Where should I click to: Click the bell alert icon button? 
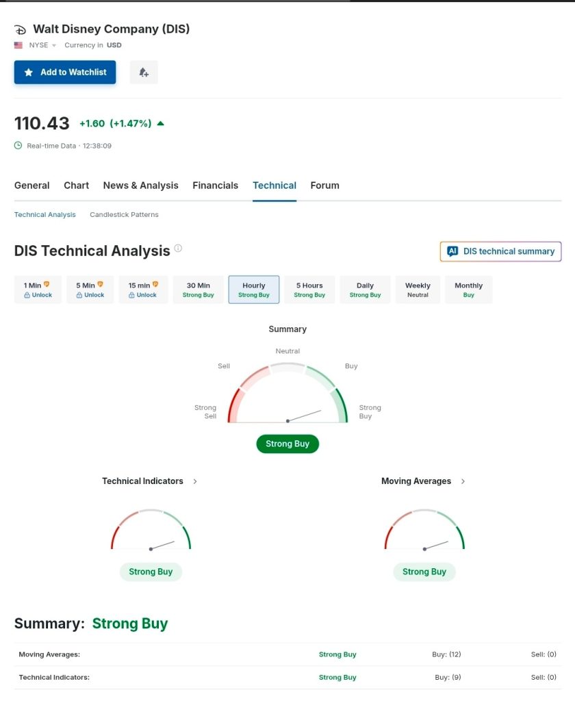[x=144, y=72]
